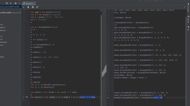
Task: Click line 'val nums = new Array[Int](10)'
Action: [x=45, y=12]
